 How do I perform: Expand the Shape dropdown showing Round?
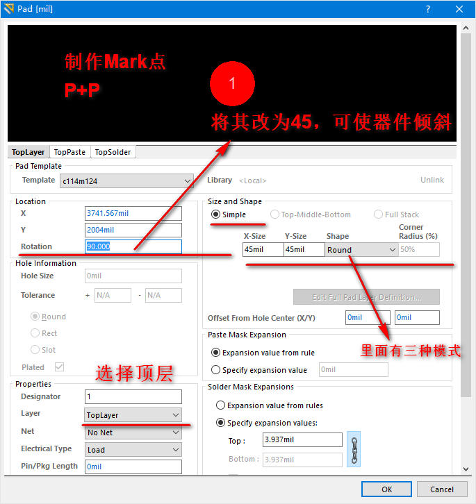(x=361, y=250)
